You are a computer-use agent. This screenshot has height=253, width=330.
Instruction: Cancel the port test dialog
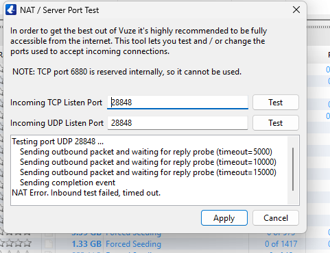276,218
